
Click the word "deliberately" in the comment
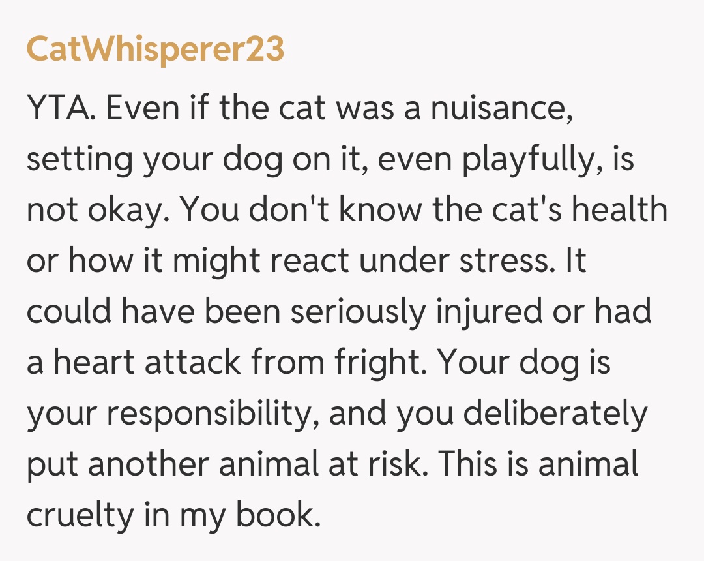point(553,415)
